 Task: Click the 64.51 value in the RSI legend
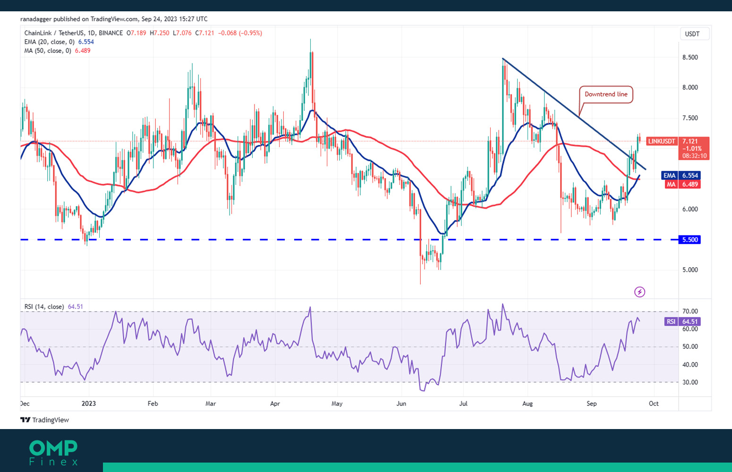pos(75,307)
